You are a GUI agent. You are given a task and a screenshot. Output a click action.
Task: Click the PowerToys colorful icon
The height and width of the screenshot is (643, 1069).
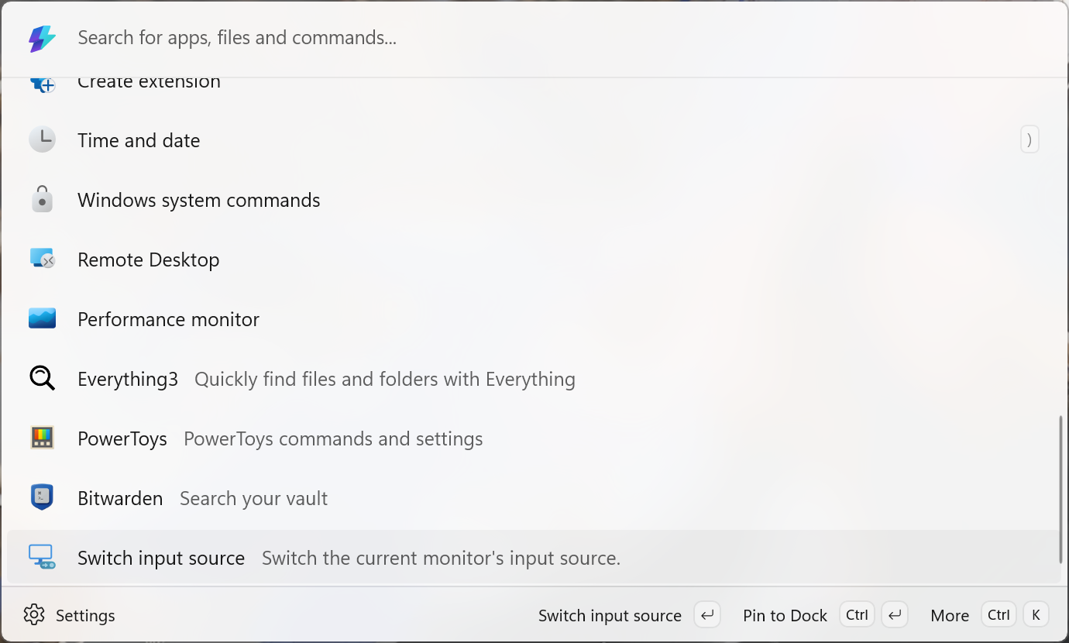[x=42, y=438]
